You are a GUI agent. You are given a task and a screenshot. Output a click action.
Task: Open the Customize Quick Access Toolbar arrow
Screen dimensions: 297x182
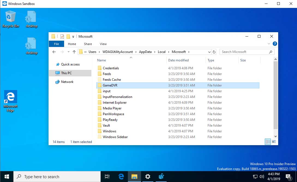coord(73,37)
